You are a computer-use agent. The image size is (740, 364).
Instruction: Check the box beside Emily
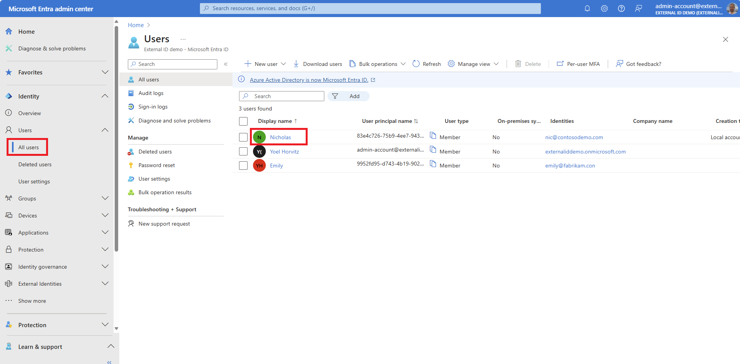[243, 166]
